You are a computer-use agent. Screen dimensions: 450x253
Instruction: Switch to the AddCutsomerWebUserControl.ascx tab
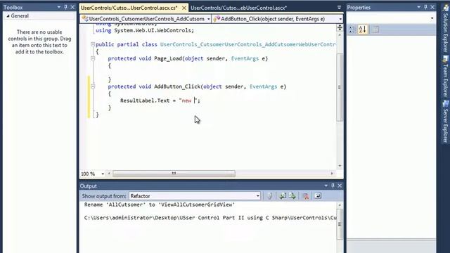[x=238, y=8]
